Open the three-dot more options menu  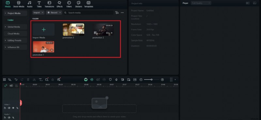(122, 13)
